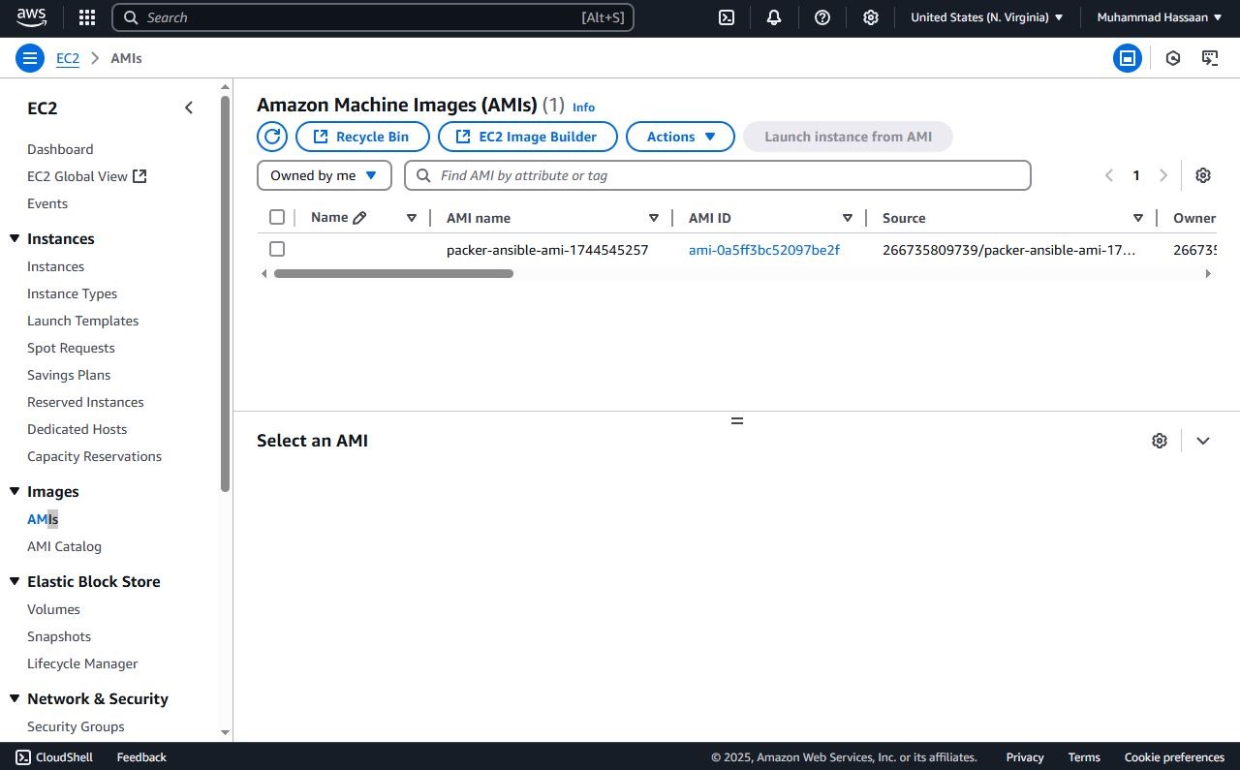Open Events in the sidebar
The image size is (1240, 770).
point(47,203)
